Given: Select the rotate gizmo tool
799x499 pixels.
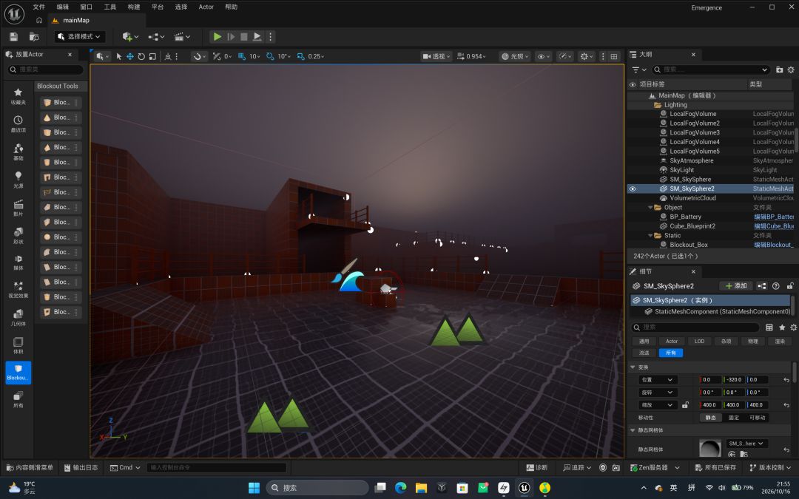Looking at the screenshot, I should (x=141, y=56).
